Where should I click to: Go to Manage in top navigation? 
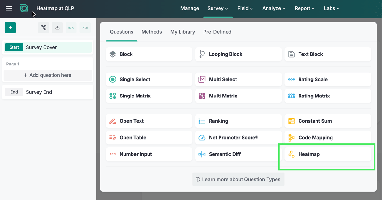pos(190,8)
